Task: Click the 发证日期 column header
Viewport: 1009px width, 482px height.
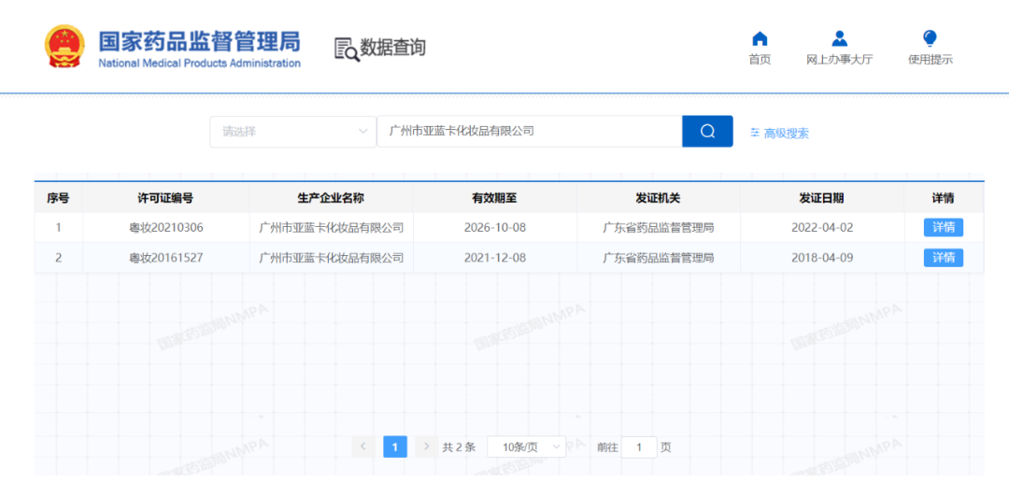Action: click(821, 198)
